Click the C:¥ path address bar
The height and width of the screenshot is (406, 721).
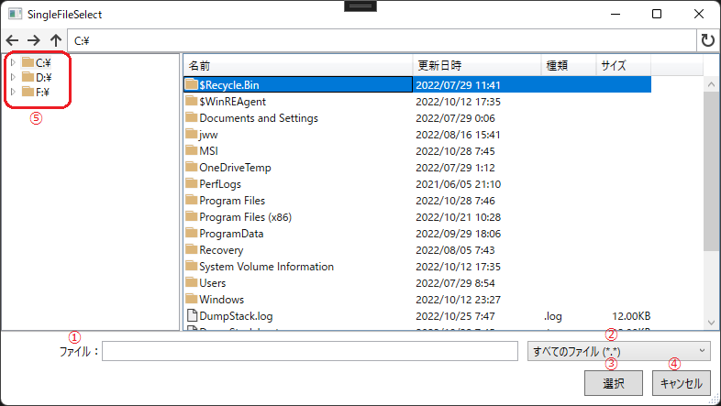click(382, 41)
